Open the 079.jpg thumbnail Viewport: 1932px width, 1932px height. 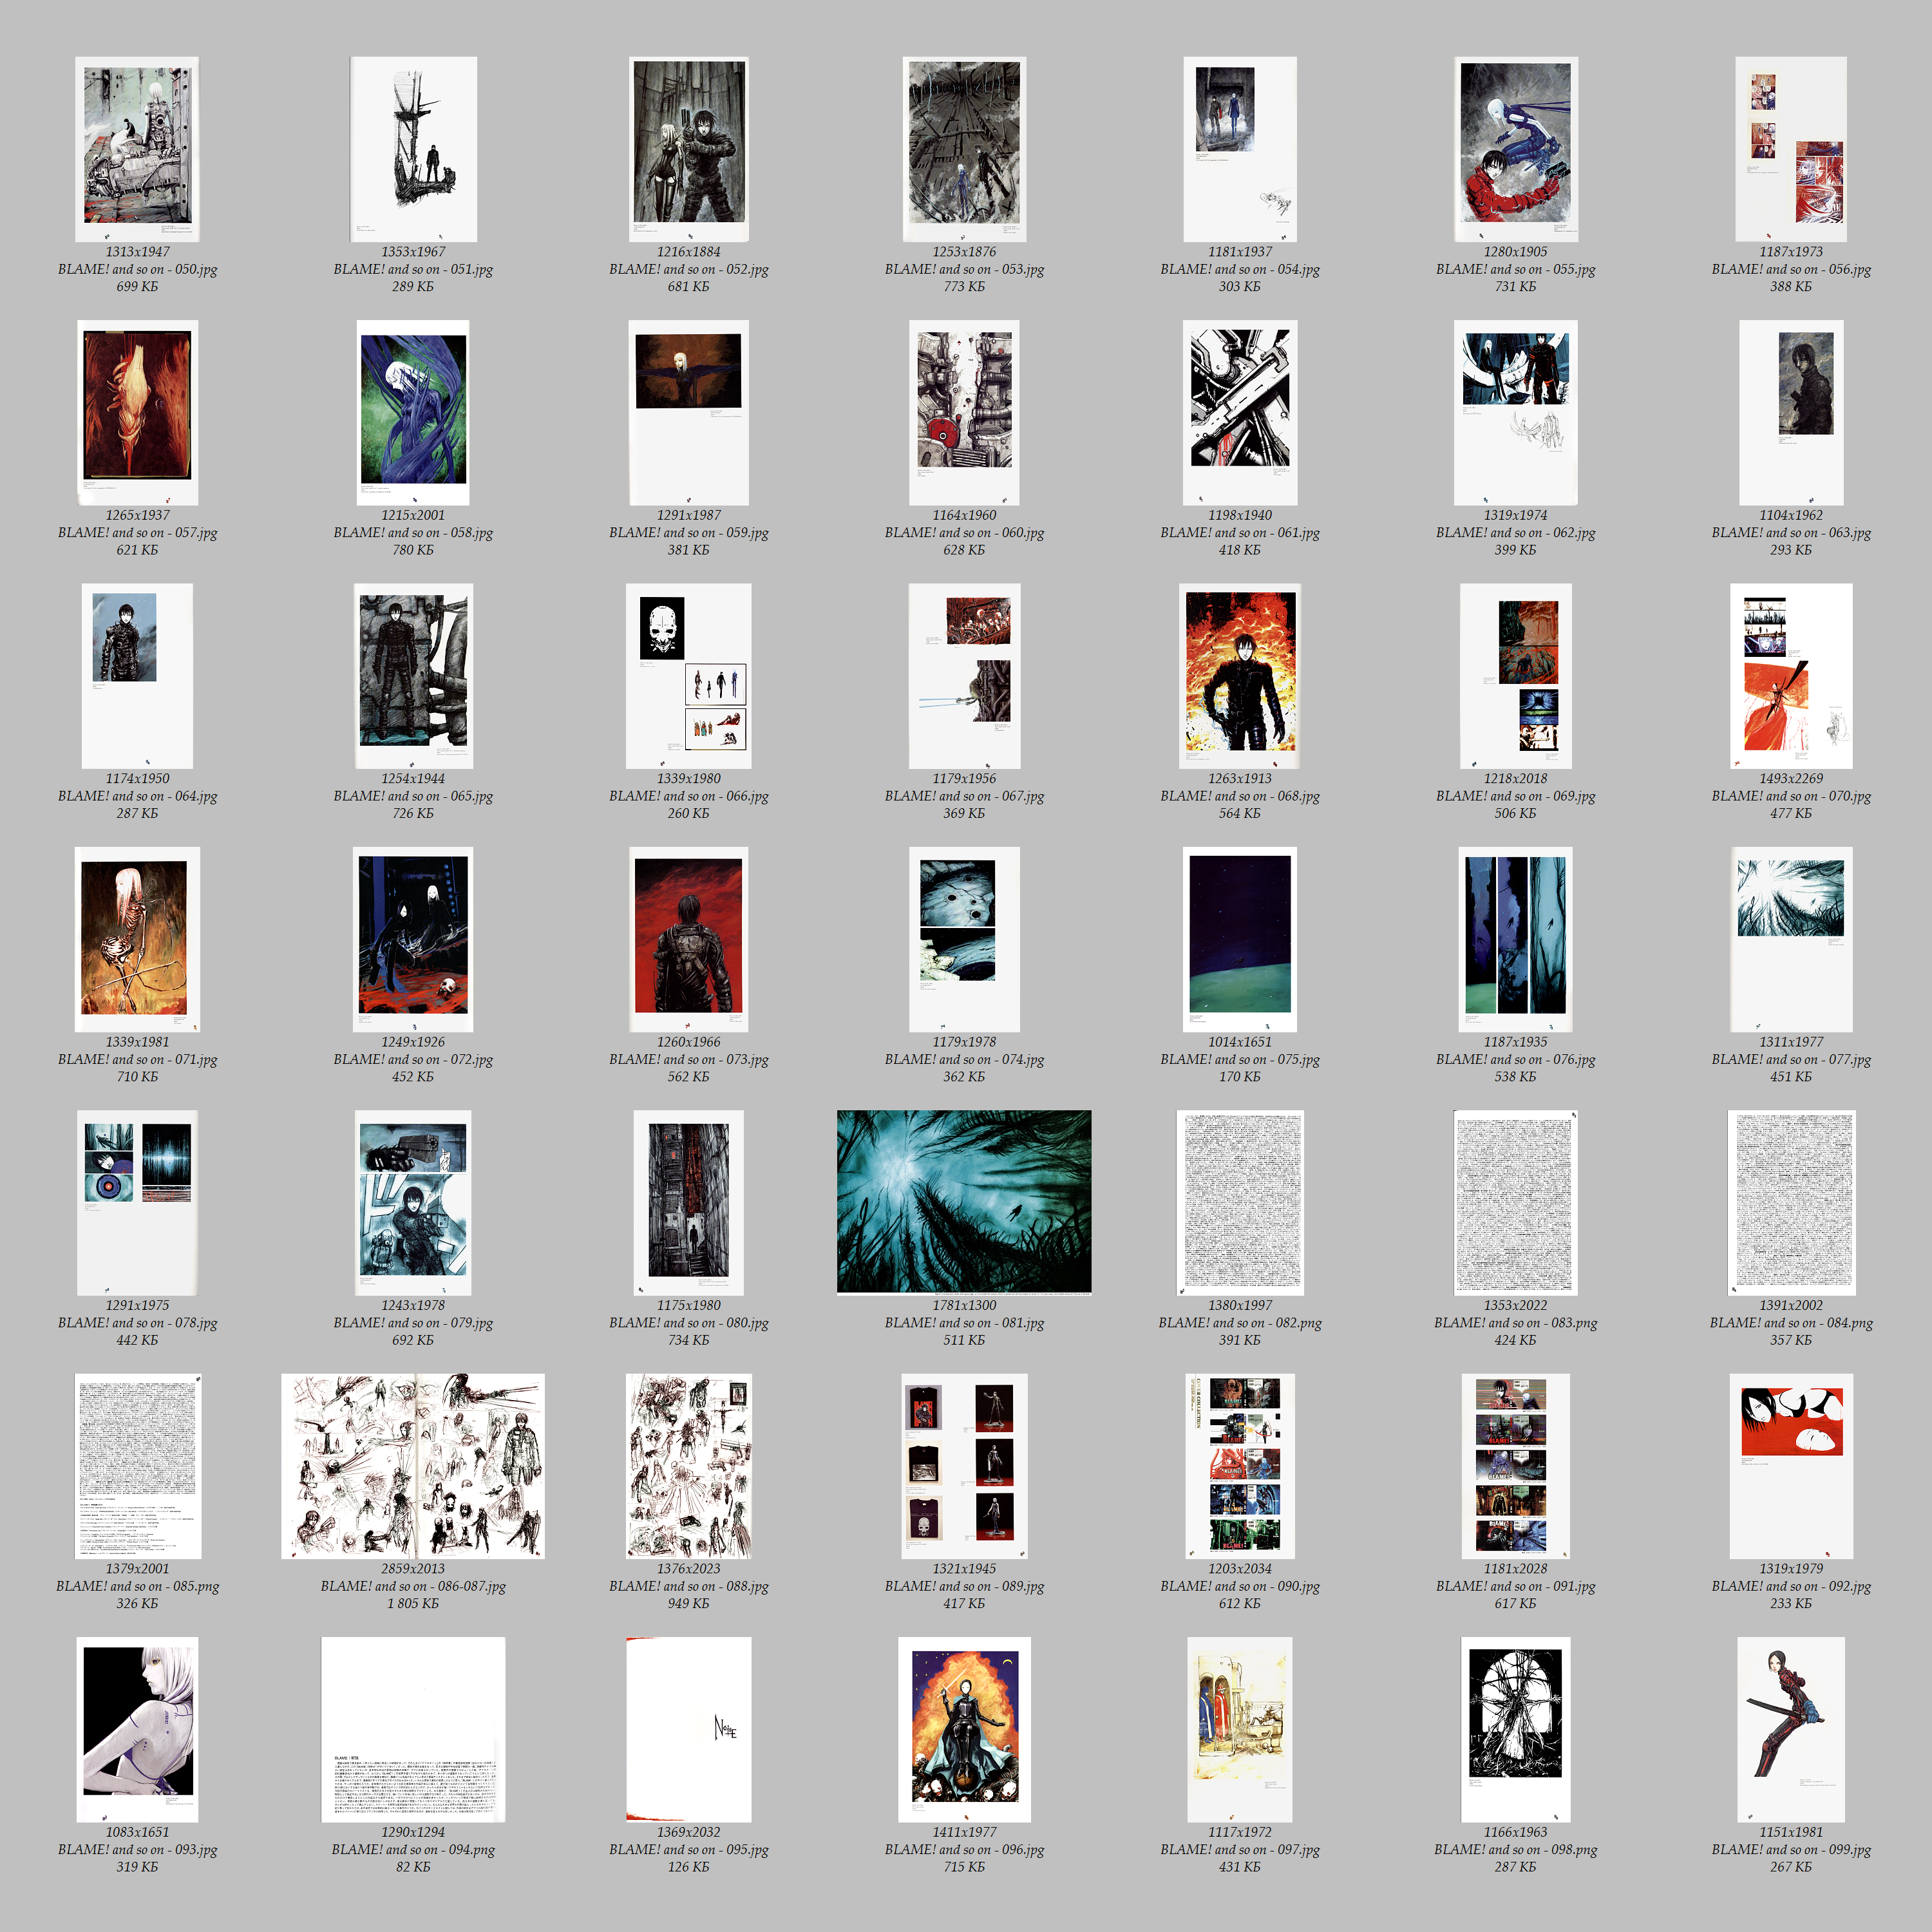(413, 1202)
